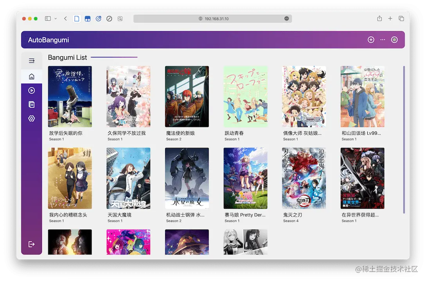Click the 魔法使的新娘 title text
The height and width of the screenshot is (281, 426).
click(180, 133)
